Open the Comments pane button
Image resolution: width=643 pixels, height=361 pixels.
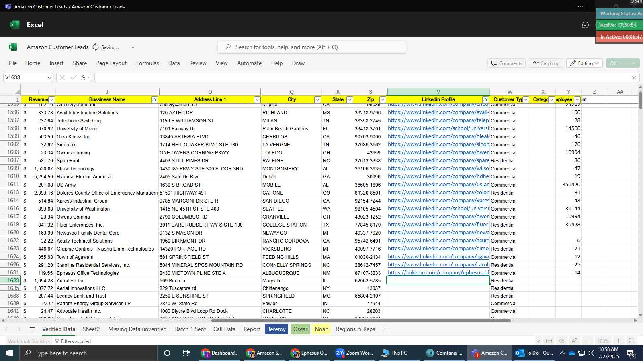coord(506,63)
